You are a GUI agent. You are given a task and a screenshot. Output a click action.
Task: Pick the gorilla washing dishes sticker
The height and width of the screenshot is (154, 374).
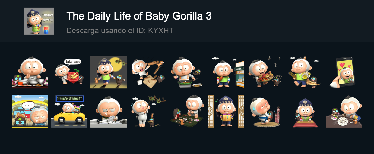pyautogui.click(x=109, y=111)
